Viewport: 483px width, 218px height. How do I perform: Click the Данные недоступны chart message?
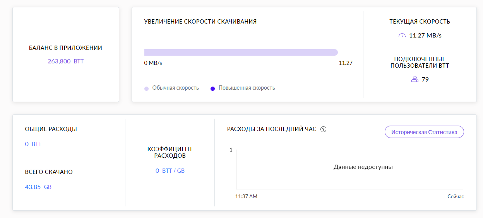363,167
